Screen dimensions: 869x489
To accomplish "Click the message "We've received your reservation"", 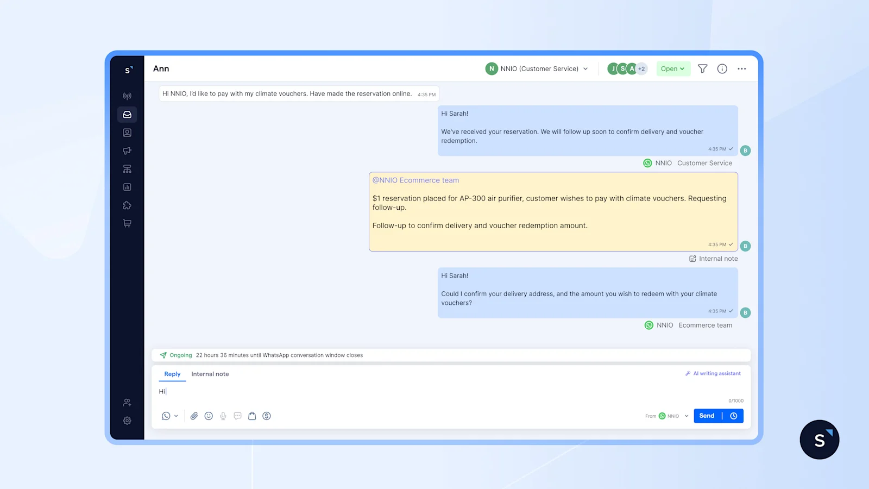I will click(x=588, y=130).
